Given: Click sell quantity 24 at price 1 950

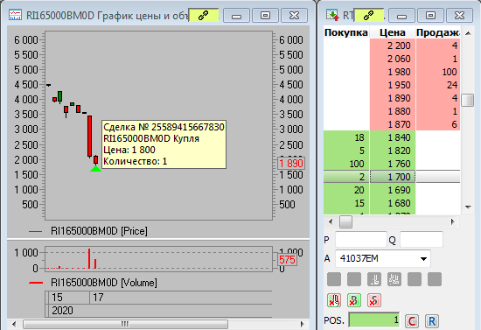Looking at the screenshot, I should coord(438,85).
